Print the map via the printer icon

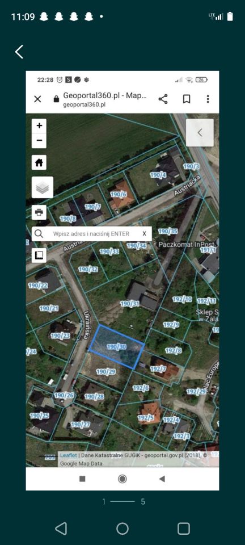pyautogui.click(x=39, y=212)
